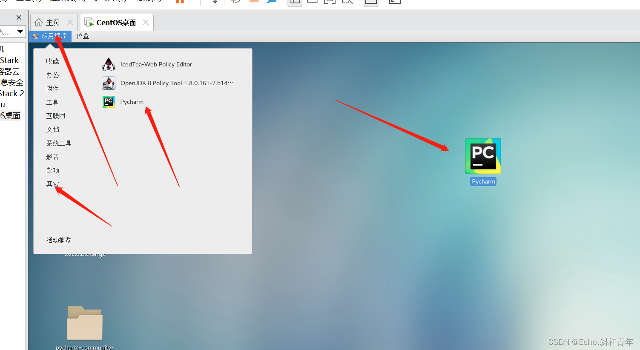Select the 杂项 sundry category
Viewport: 640px width, 350px height.
(53, 170)
